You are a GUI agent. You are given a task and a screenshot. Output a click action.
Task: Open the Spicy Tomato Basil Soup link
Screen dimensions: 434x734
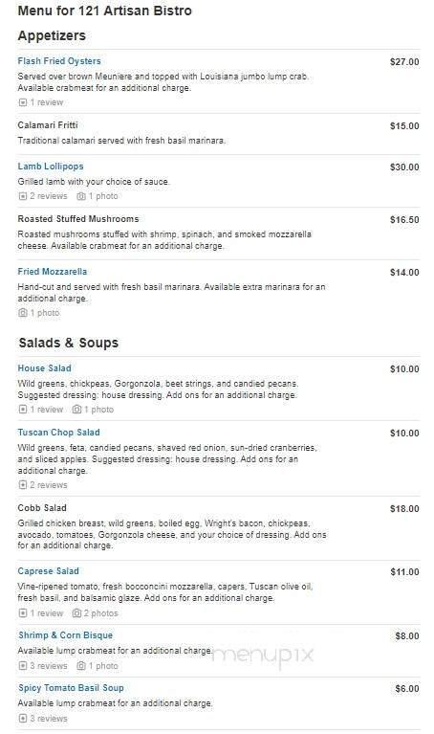(x=71, y=688)
